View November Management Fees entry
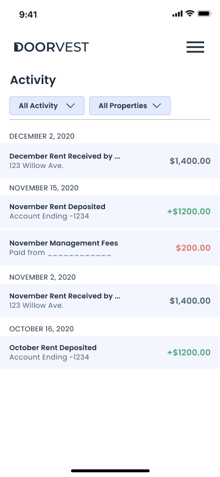220x477 pixels. coord(110,248)
